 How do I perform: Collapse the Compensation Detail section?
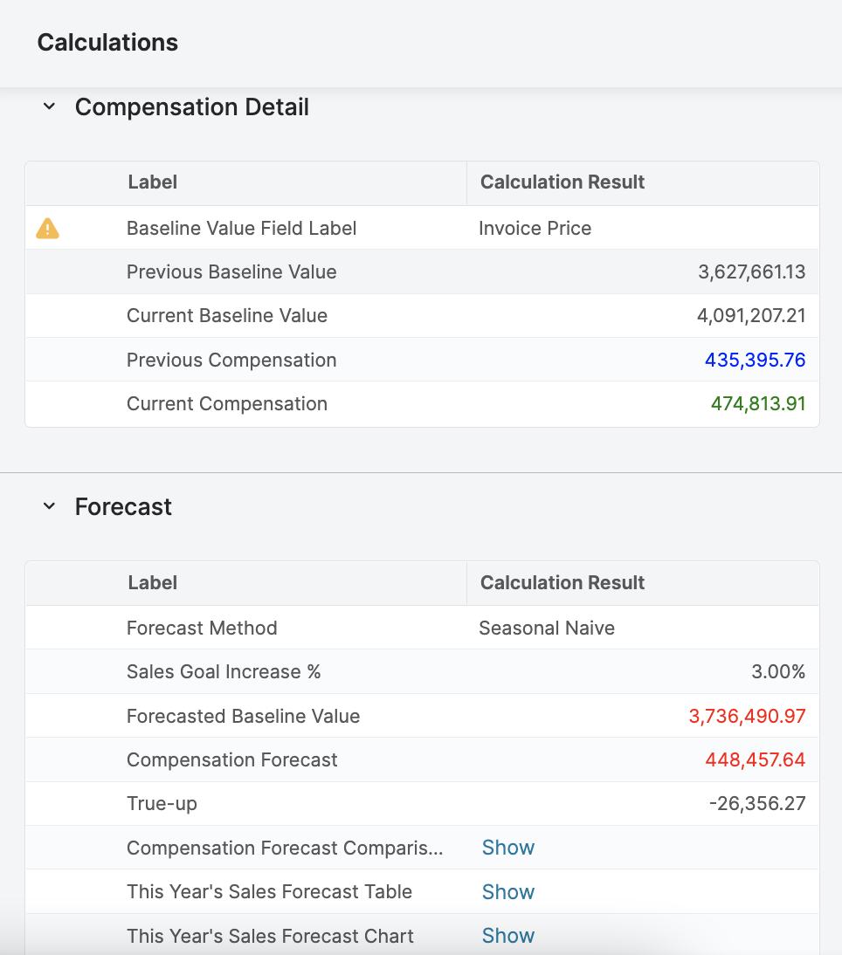coord(50,107)
